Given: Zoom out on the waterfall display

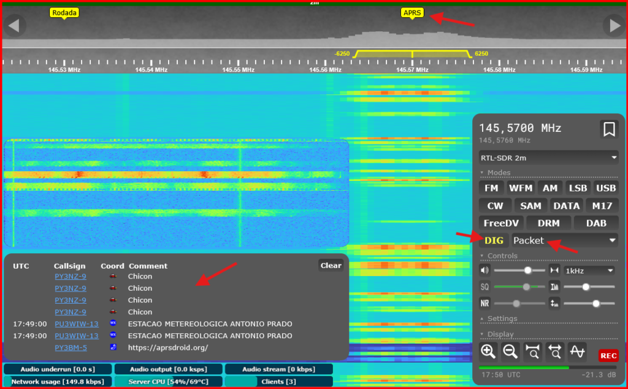Looking at the screenshot, I should pyautogui.click(x=510, y=352).
